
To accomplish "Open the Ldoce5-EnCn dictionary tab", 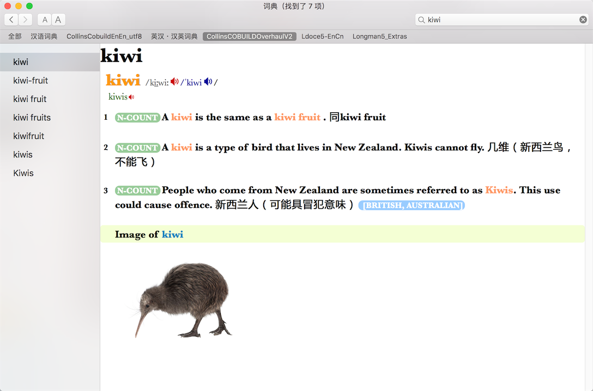I will [x=323, y=36].
